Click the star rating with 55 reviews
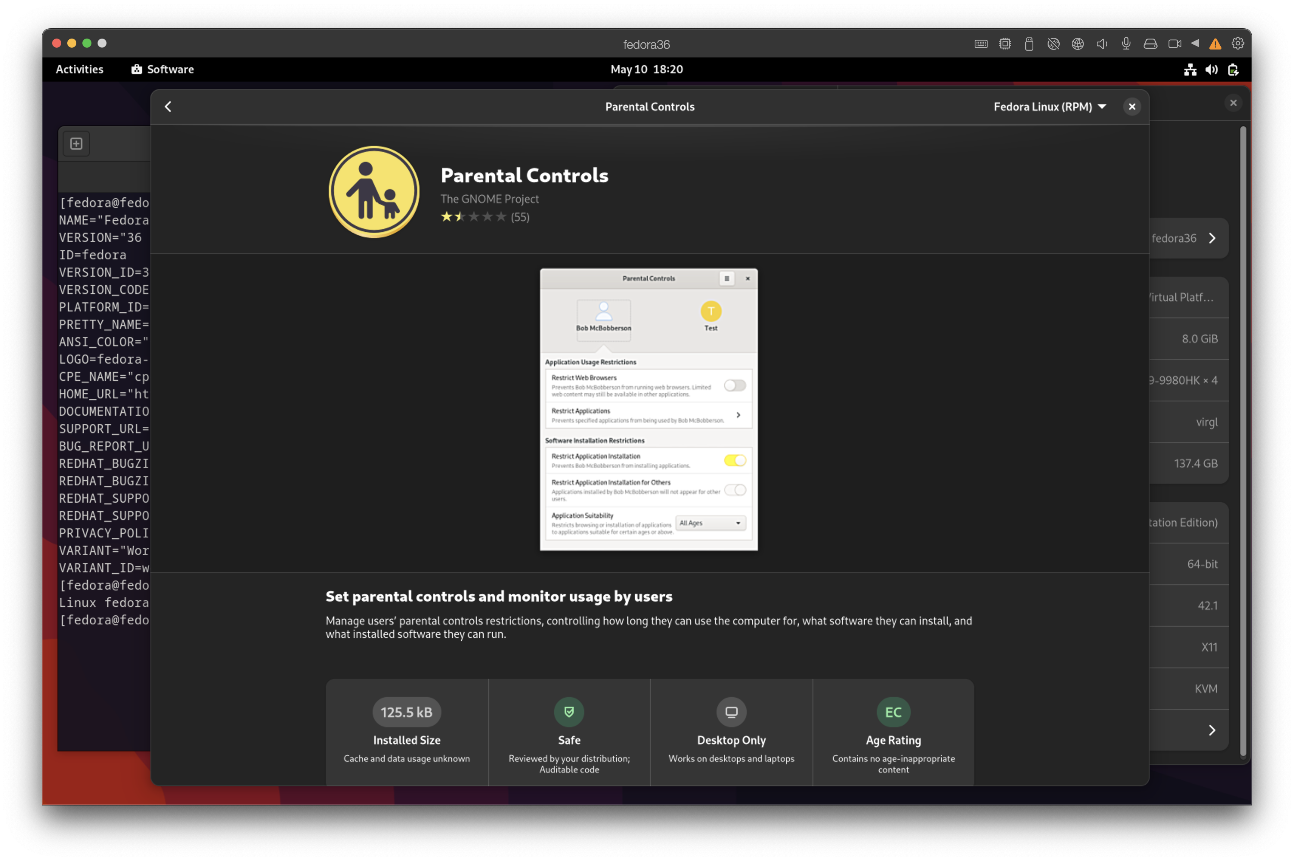This screenshot has width=1294, height=861. (485, 217)
